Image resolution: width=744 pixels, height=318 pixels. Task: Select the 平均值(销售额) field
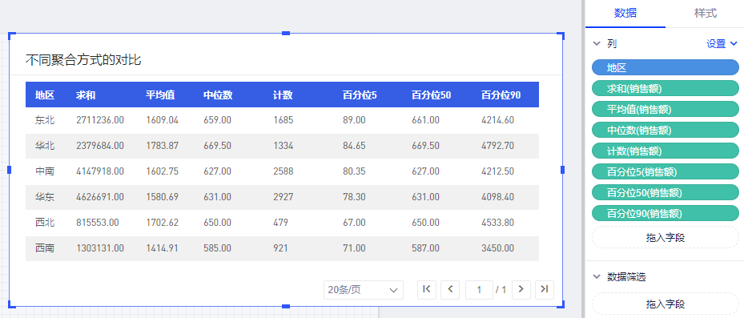tap(666, 109)
